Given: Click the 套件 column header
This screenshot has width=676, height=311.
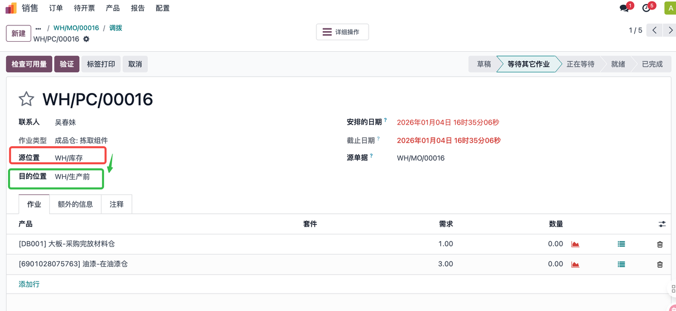Looking at the screenshot, I should 310,224.
